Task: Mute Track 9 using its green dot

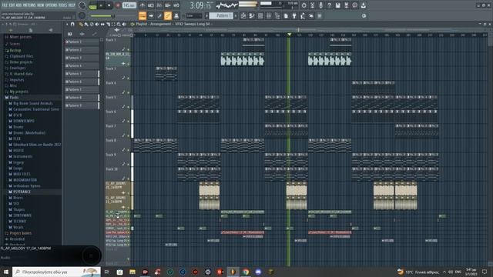Action: pos(128,164)
